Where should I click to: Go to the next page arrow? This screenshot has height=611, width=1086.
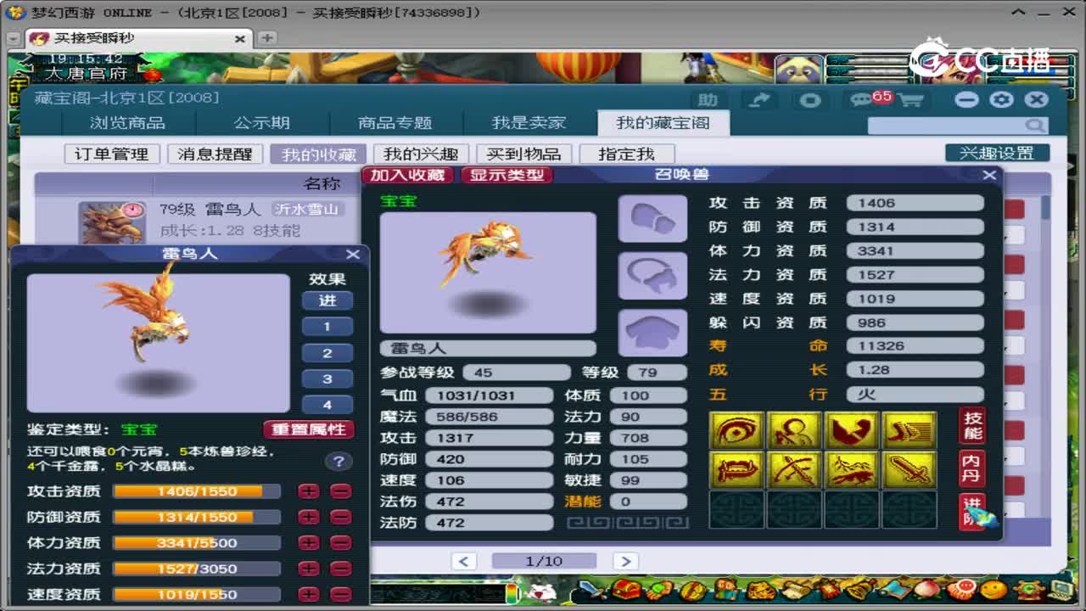click(x=625, y=561)
